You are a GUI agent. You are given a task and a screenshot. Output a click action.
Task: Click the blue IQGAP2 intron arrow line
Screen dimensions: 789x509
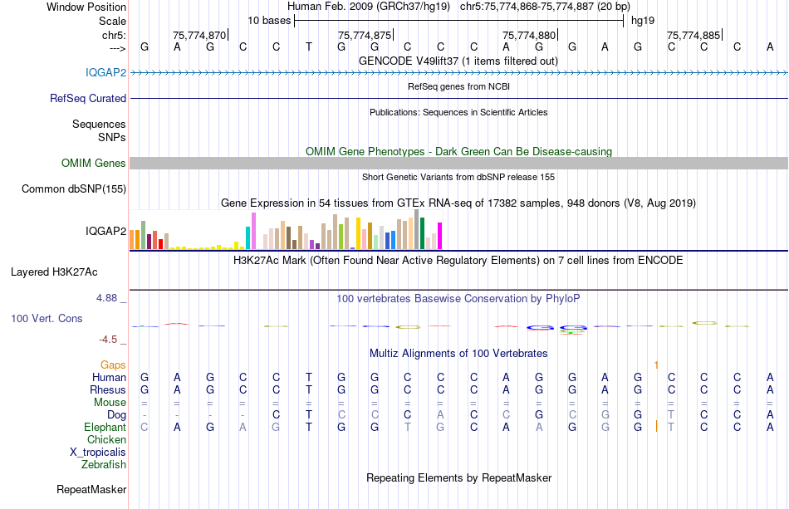[x=458, y=73]
